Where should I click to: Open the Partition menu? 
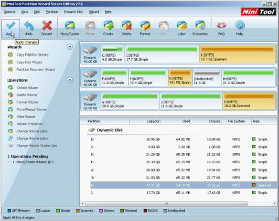pyautogui.click(x=52, y=12)
